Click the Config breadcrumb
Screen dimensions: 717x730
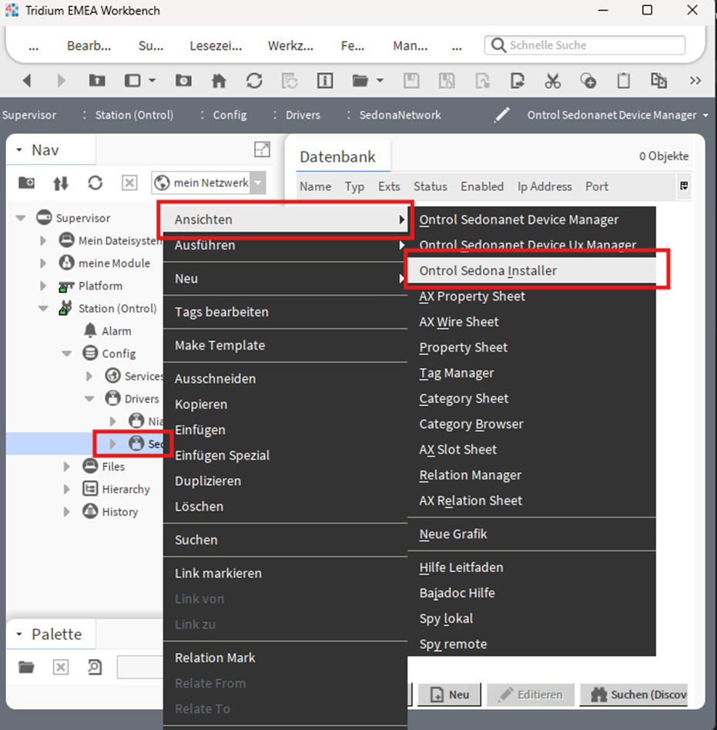(230, 115)
